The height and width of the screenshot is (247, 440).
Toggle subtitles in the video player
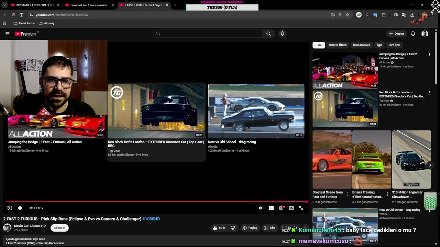click(x=271, y=208)
